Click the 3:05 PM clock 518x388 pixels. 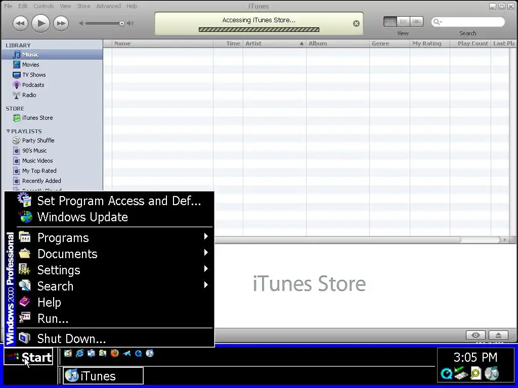point(476,357)
